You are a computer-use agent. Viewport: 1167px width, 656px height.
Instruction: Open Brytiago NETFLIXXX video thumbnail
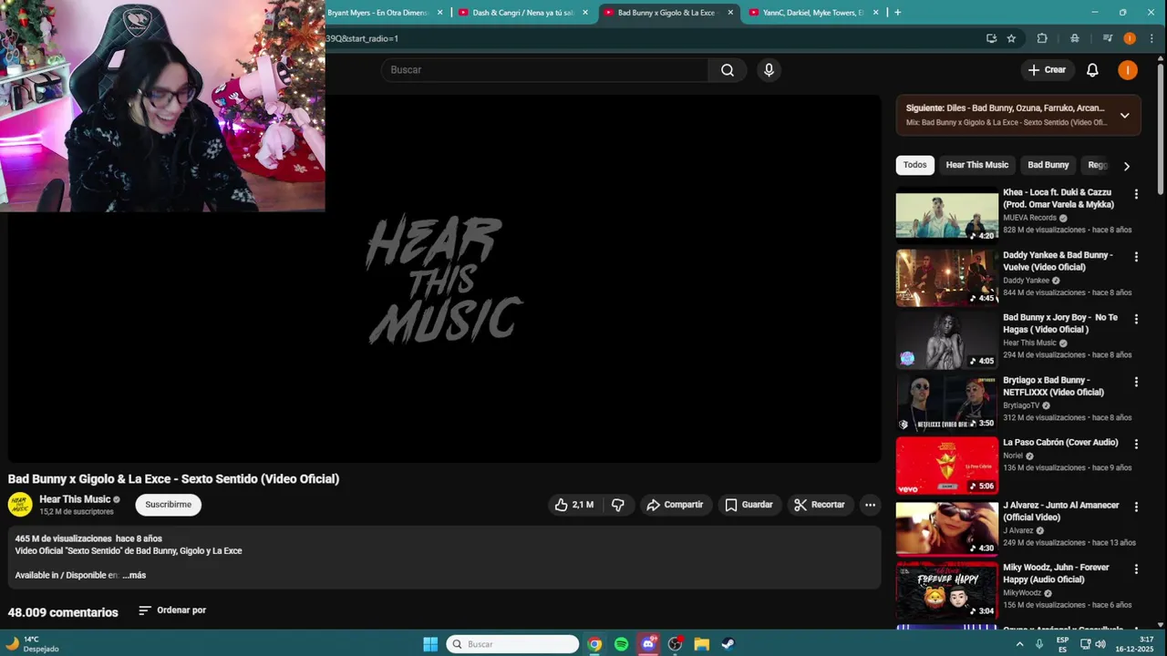click(x=947, y=403)
